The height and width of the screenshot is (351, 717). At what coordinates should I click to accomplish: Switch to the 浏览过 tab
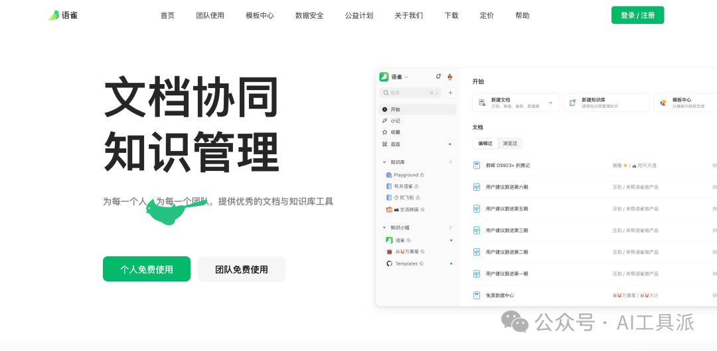tap(510, 143)
